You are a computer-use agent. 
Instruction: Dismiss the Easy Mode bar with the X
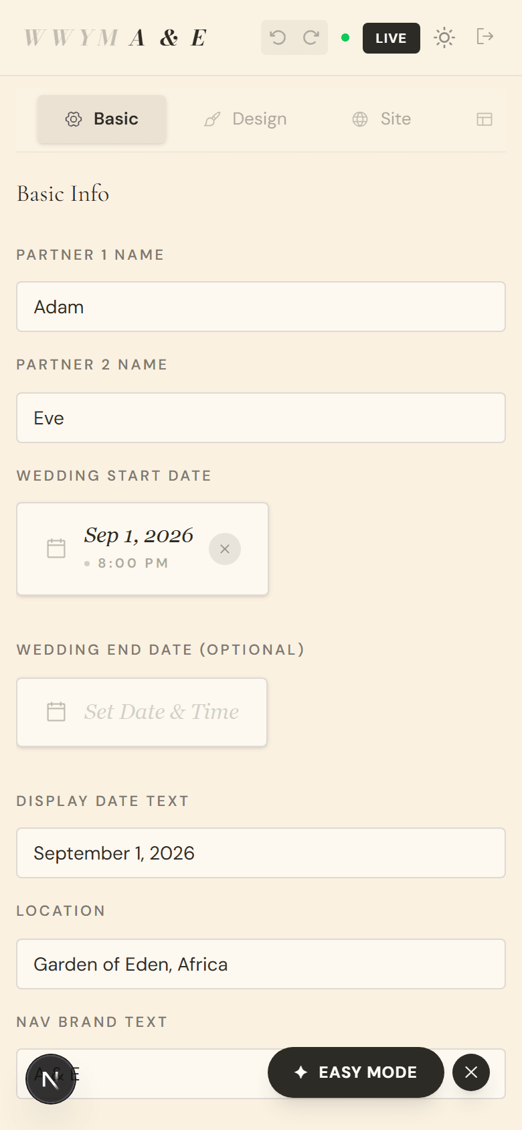[471, 1072]
